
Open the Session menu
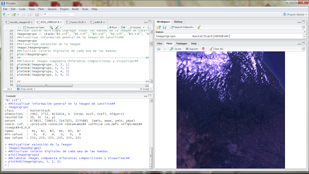point(52,9)
